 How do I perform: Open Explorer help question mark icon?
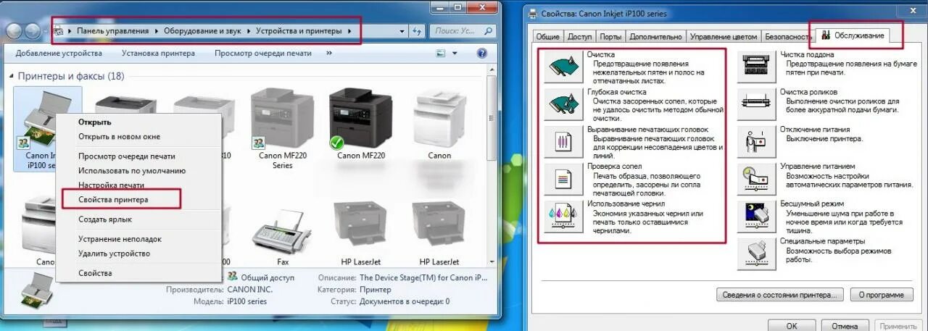click(x=481, y=54)
